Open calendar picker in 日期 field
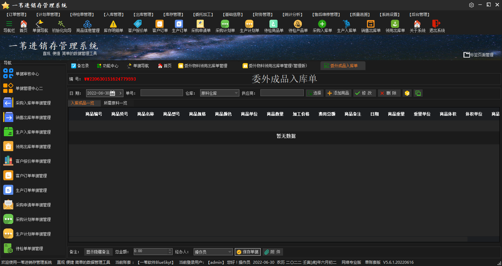The width and height of the screenshot is (502, 266). point(112,93)
